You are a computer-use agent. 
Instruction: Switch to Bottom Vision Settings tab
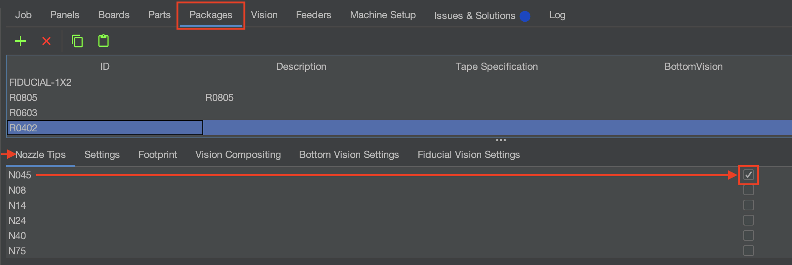[x=349, y=155]
